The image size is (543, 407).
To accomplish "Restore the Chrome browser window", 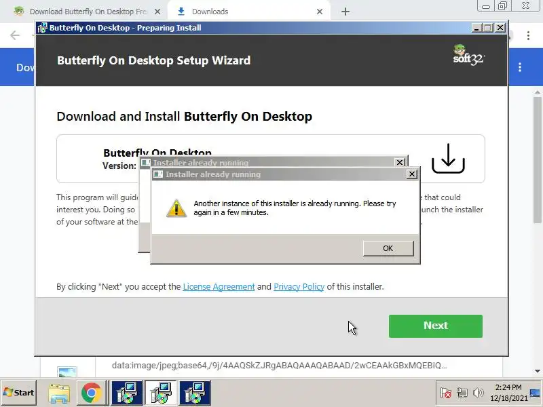I will click(x=502, y=6).
